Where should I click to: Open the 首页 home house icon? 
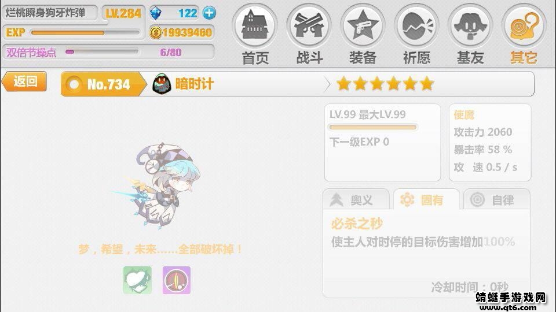point(255,25)
